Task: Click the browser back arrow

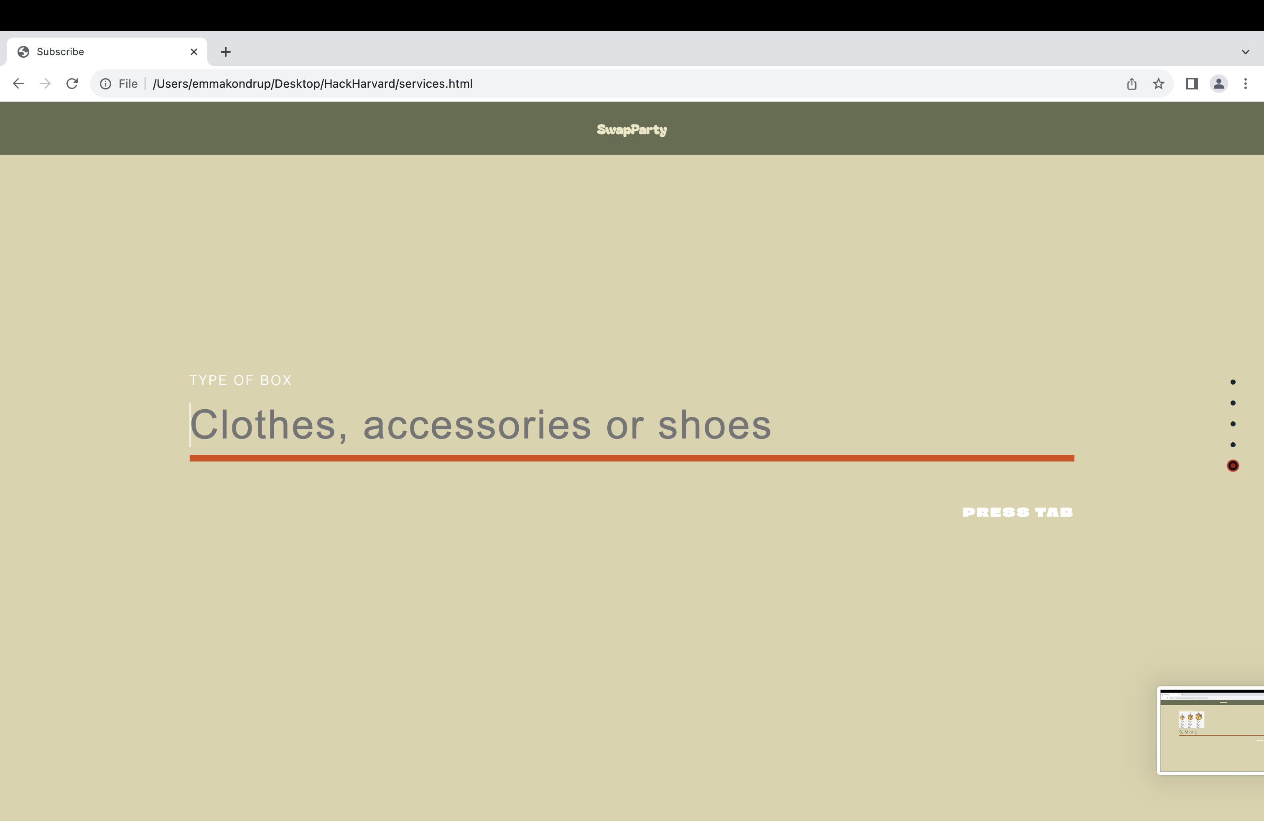Action: coord(18,83)
